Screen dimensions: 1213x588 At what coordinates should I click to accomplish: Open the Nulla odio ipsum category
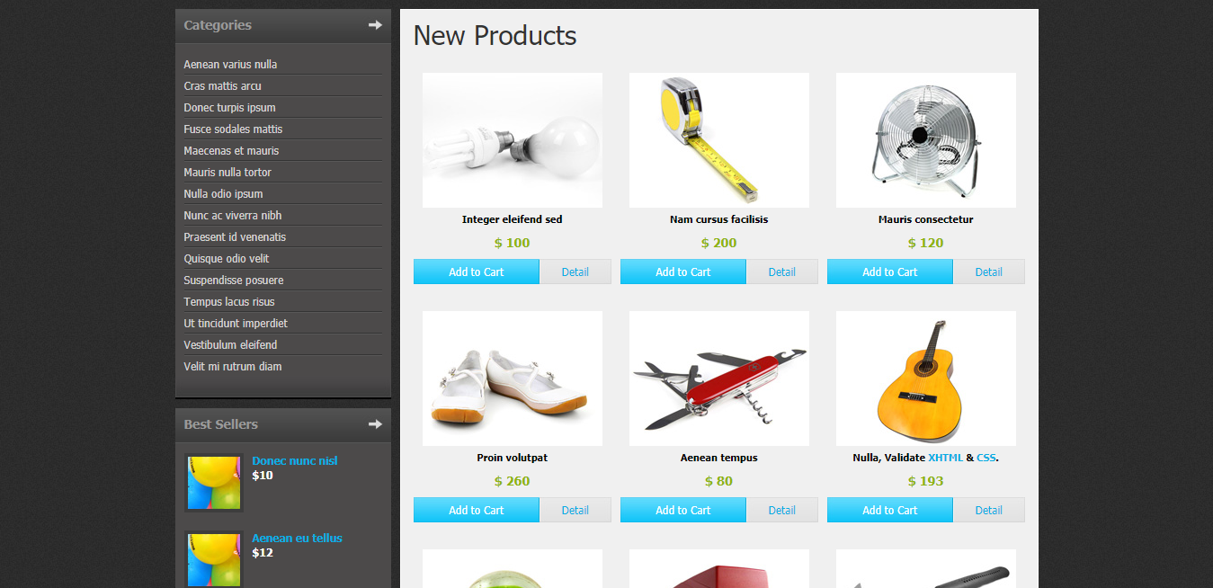coord(223,194)
